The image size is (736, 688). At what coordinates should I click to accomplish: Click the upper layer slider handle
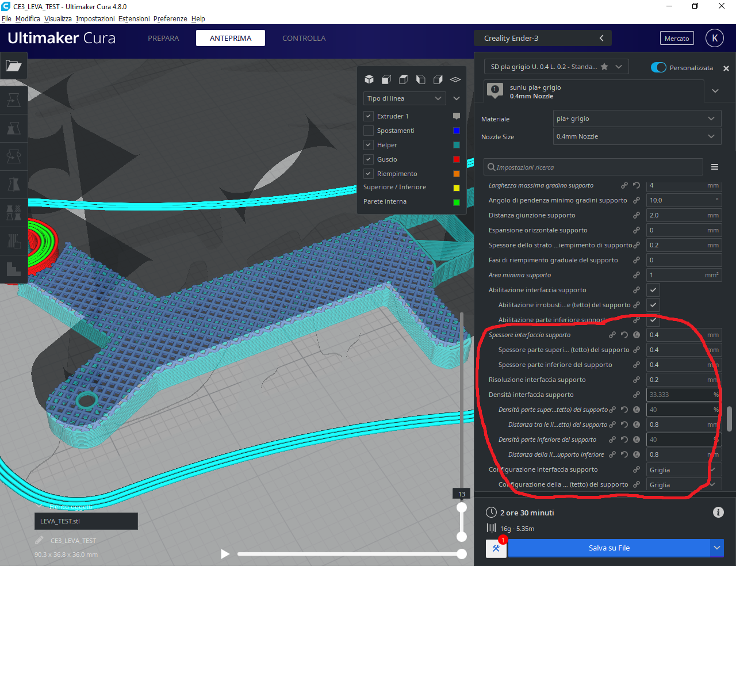461,507
